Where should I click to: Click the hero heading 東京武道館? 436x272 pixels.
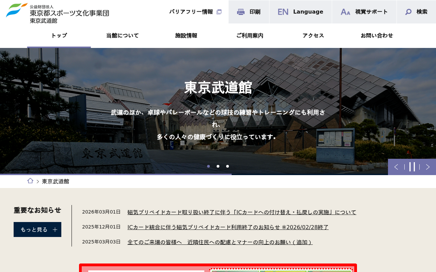click(218, 88)
